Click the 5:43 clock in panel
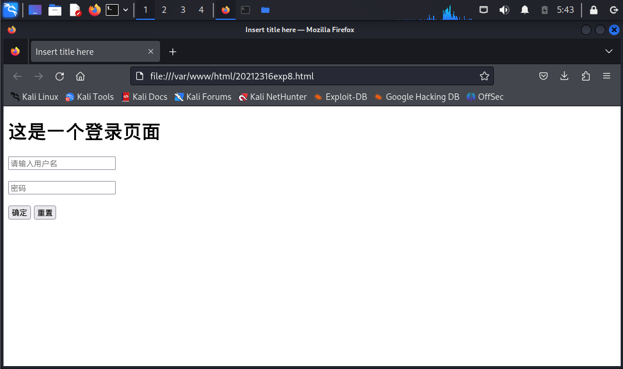 (565, 10)
